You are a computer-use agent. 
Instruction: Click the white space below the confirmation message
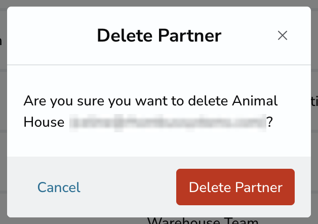coord(159,144)
